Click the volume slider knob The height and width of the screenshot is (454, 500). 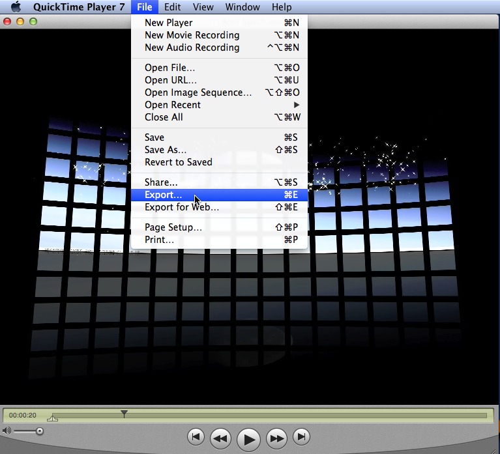point(40,431)
